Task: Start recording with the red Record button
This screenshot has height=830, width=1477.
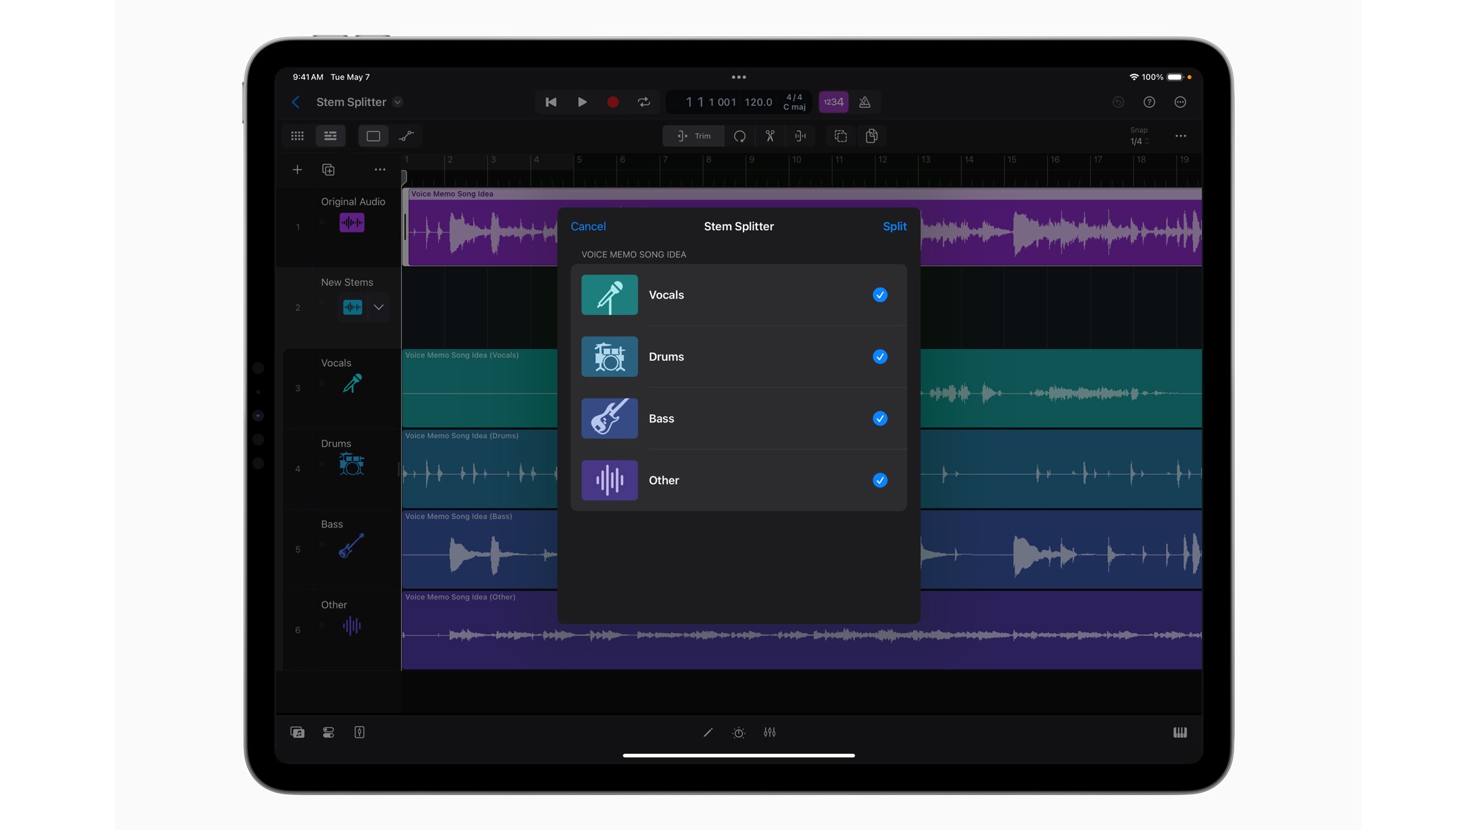Action: pyautogui.click(x=613, y=102)
